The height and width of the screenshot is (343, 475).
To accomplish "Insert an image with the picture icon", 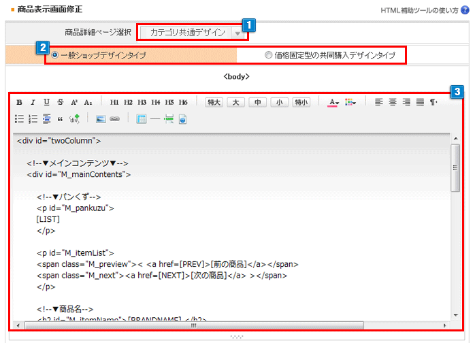I will [101, 118].
